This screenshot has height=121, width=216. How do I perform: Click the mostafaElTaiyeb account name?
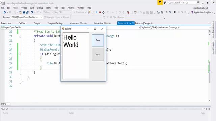tap(201, 8)
